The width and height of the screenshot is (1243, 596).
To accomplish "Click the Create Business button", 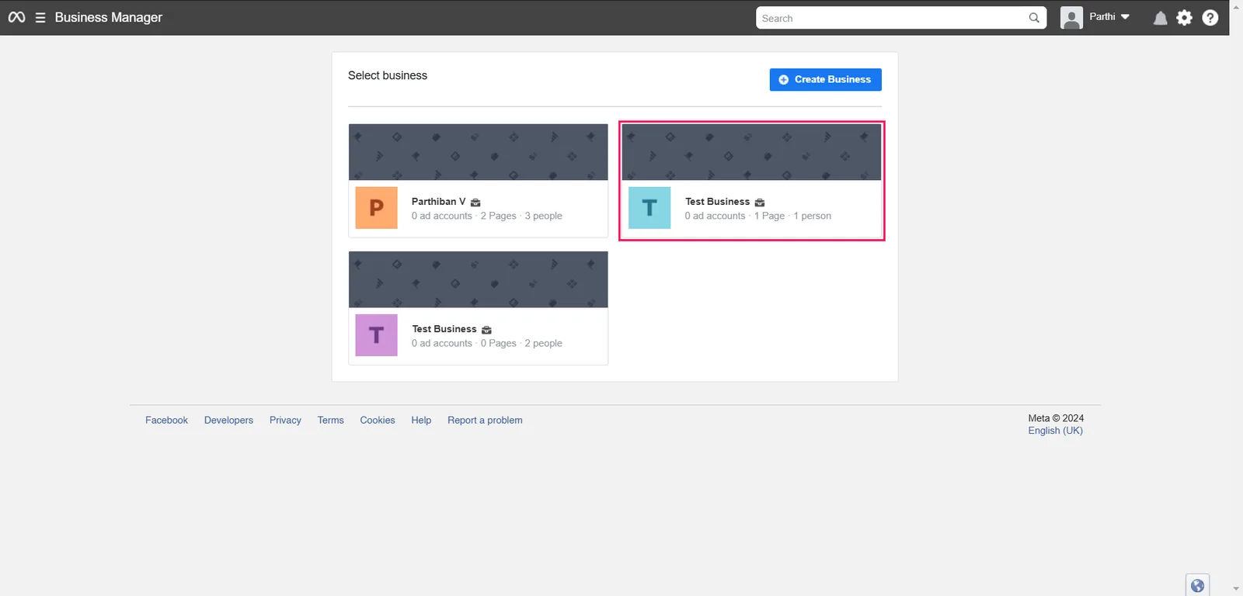I will tap(825, 79).
